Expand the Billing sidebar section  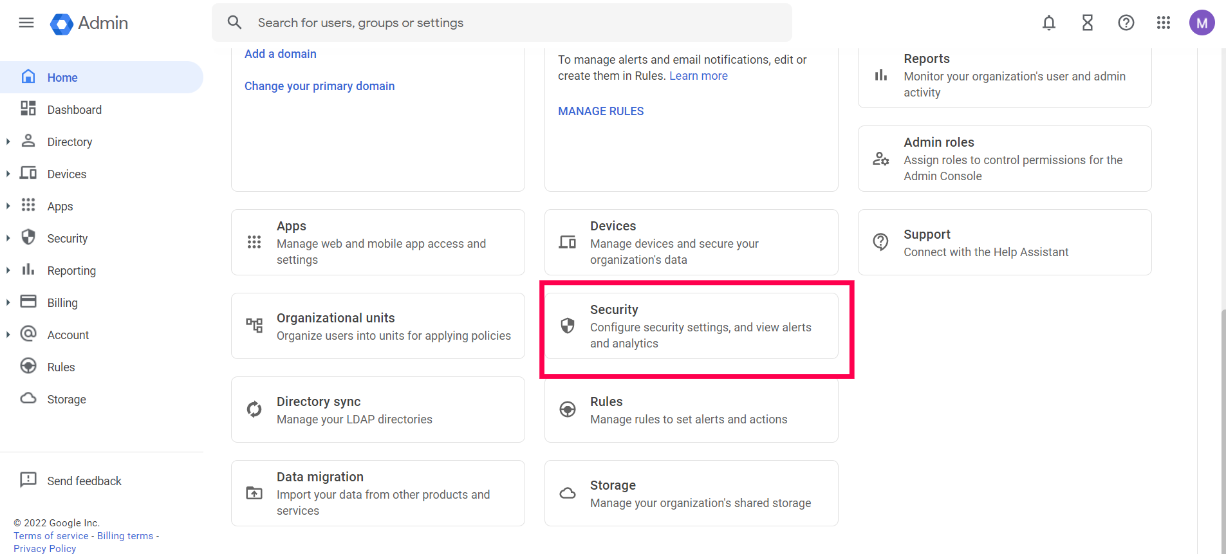pyautogui.click(x=8, y=302)
